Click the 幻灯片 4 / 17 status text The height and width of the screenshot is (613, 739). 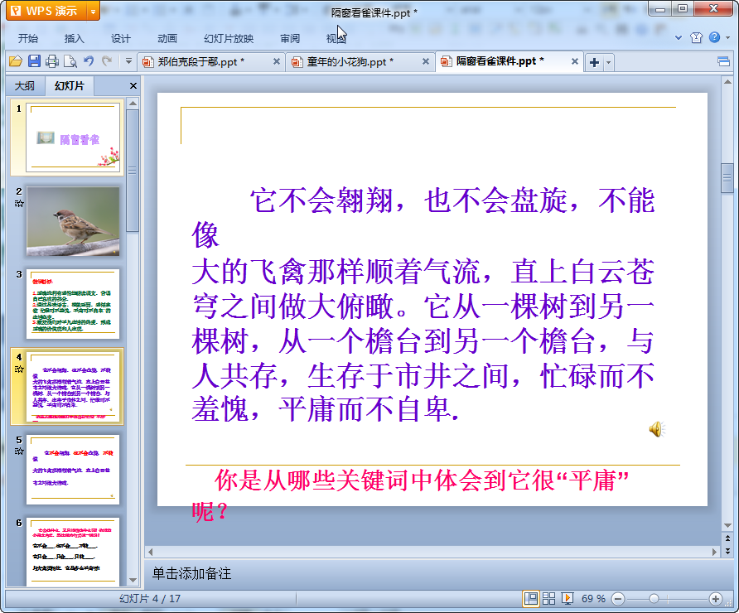coord(150,598)
